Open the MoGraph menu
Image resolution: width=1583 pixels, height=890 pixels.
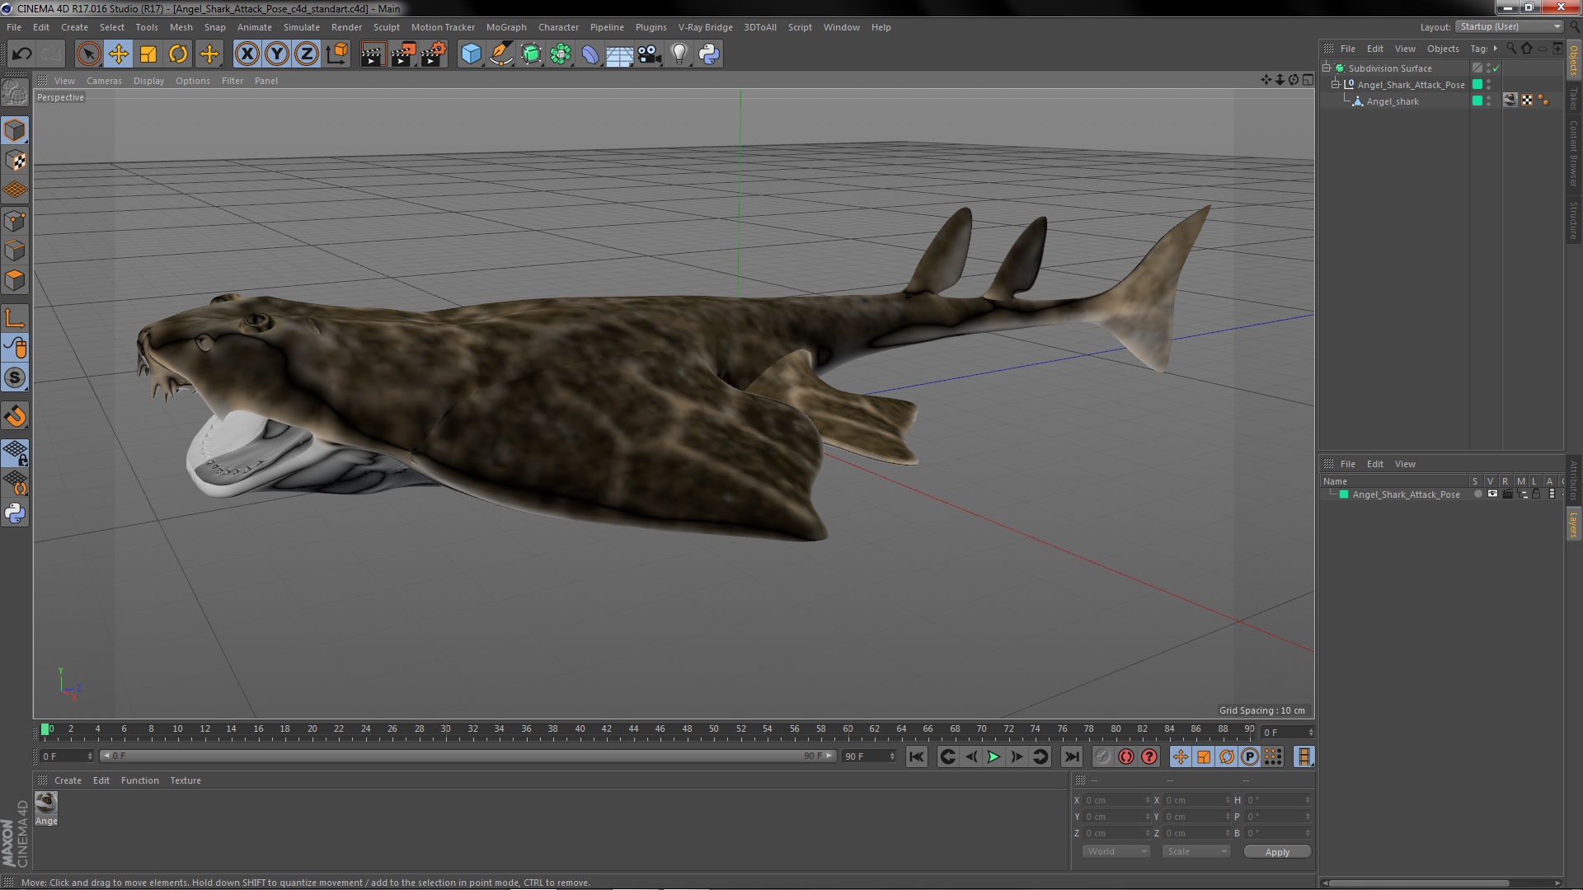pyautogui.click(x=505, y=27)
